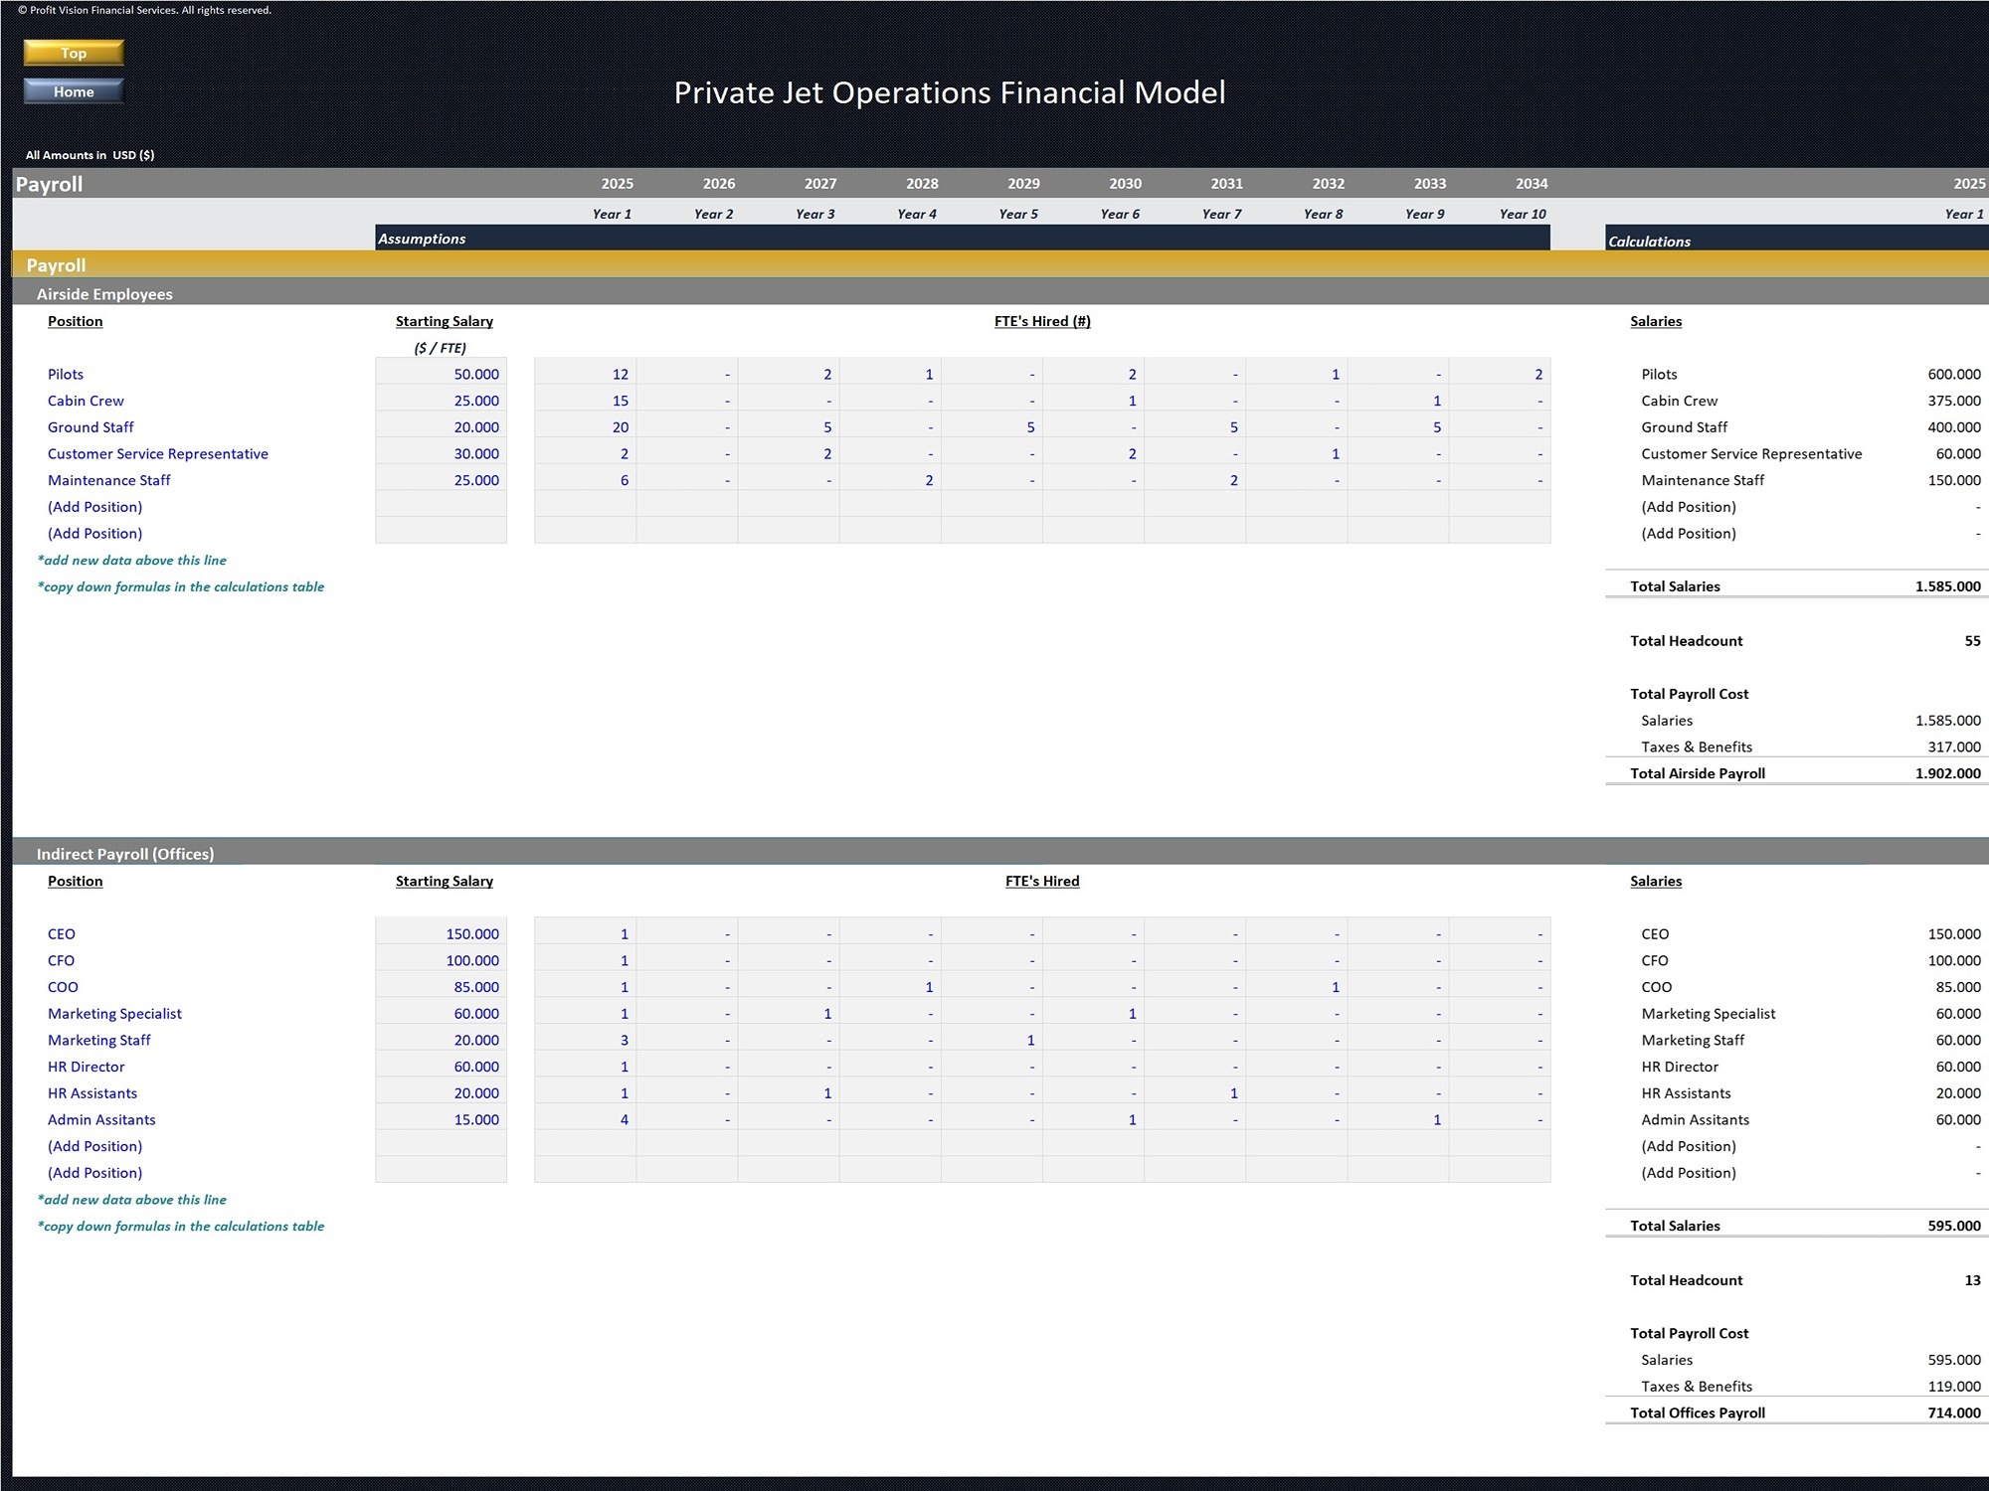The width and height of the screenshot is (1989, 1491).
Task: Select COO 2028 hires cell
Action: click(890, 987)
